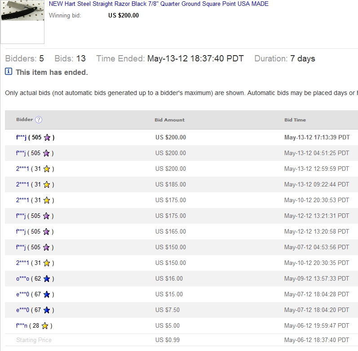The image size is (358, 351).
Task: Click bidder e***0 in the US $15.00 row
Action: (22, 295)
